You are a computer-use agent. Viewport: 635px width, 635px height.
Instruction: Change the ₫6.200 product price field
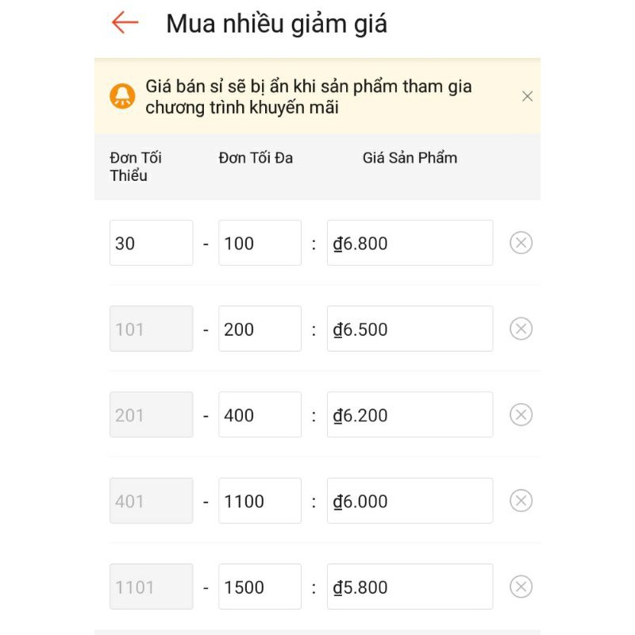point(410,414)
